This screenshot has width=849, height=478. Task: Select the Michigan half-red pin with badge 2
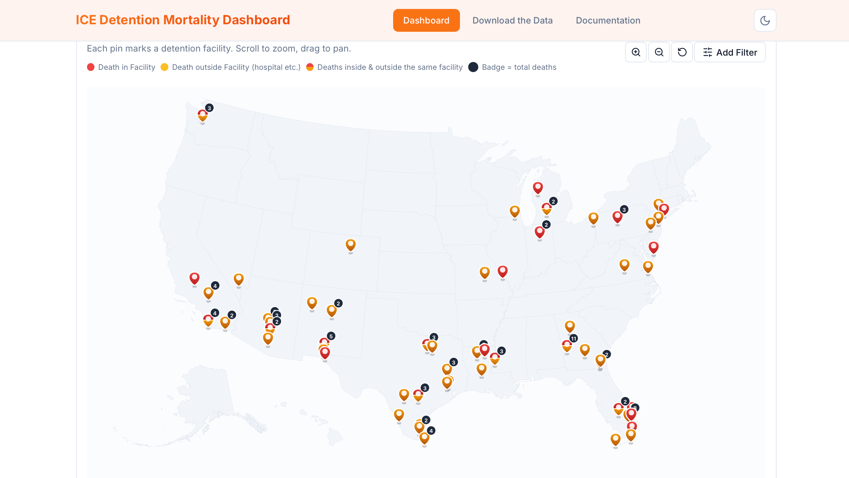547,209
